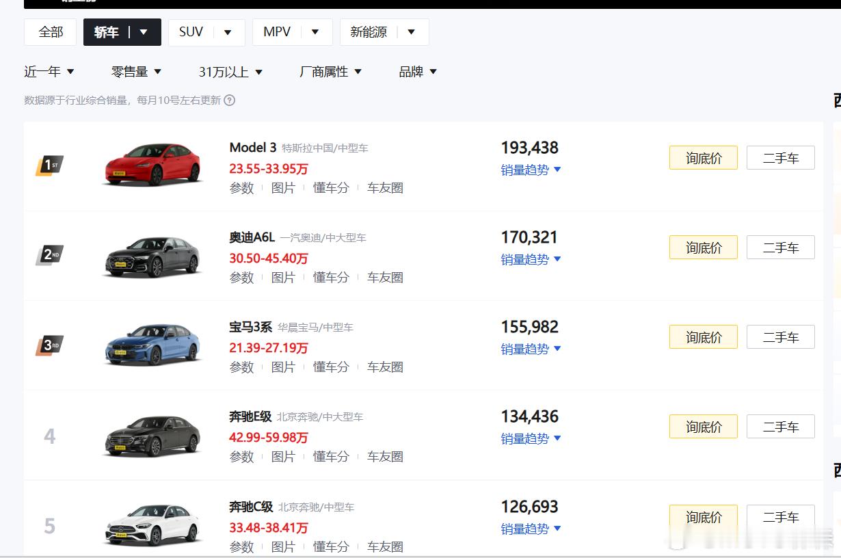Click 二手车 button for 宝马3系
Screen dimensions: 841x558
[x=781, y=337]
